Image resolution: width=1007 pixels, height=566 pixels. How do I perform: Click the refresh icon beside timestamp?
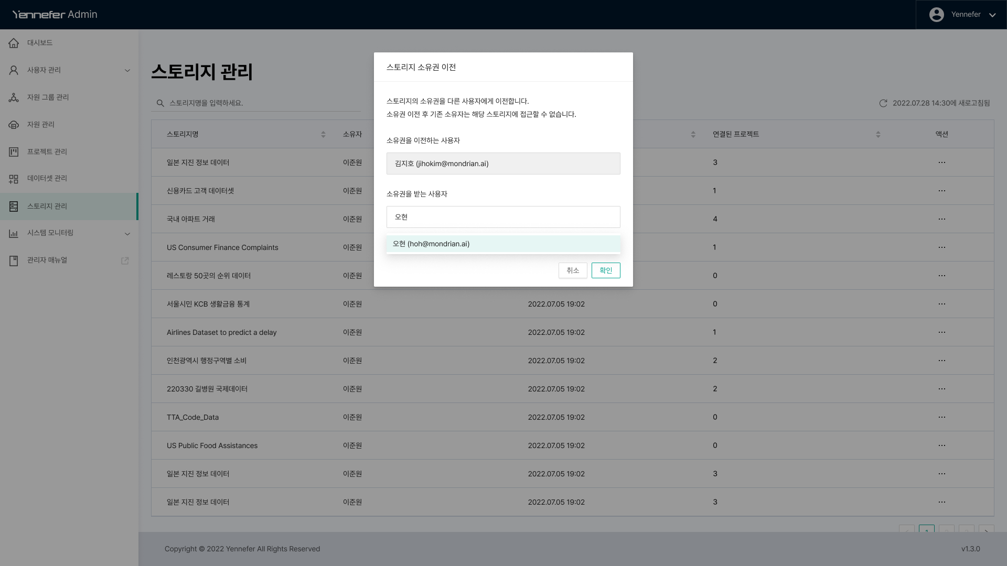[x=883, y=103]
